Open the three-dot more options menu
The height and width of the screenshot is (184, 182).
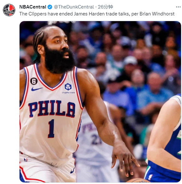tap(178, 7)
